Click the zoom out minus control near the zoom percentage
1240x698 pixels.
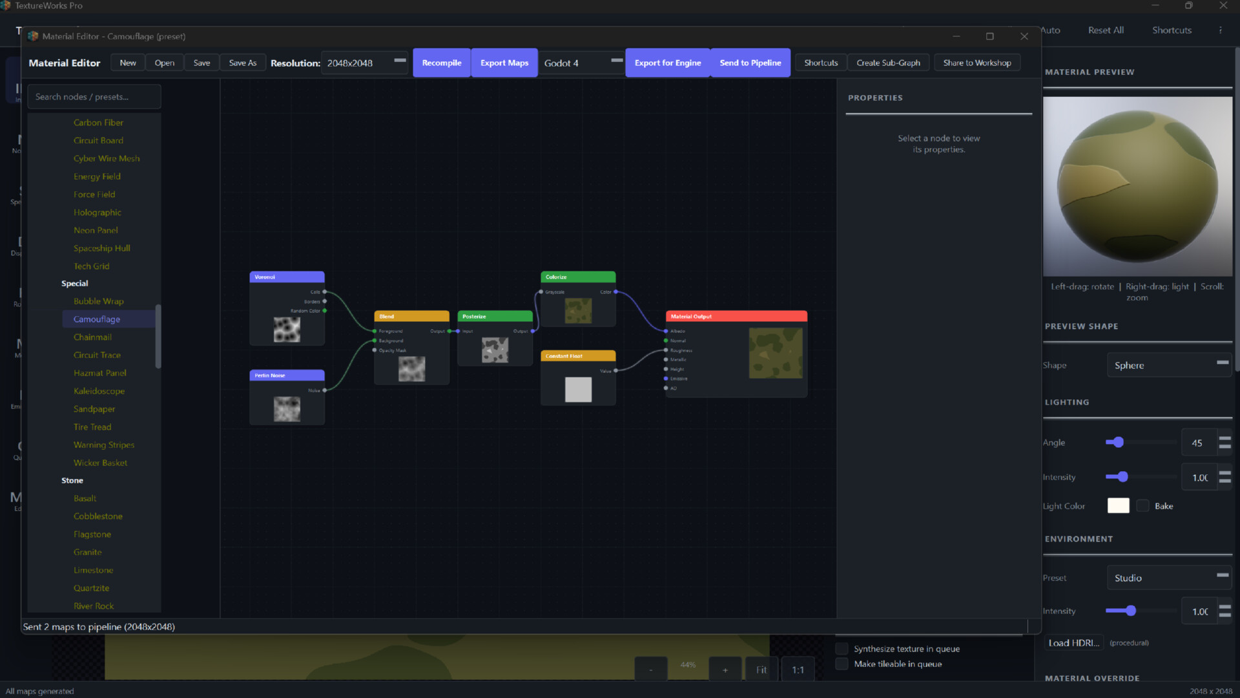(x=650, y=668)
